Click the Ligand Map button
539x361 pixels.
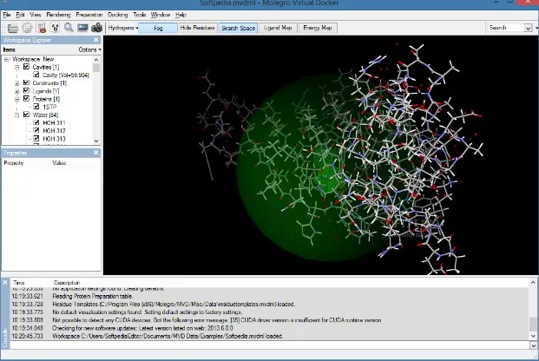tap(278, 28)
